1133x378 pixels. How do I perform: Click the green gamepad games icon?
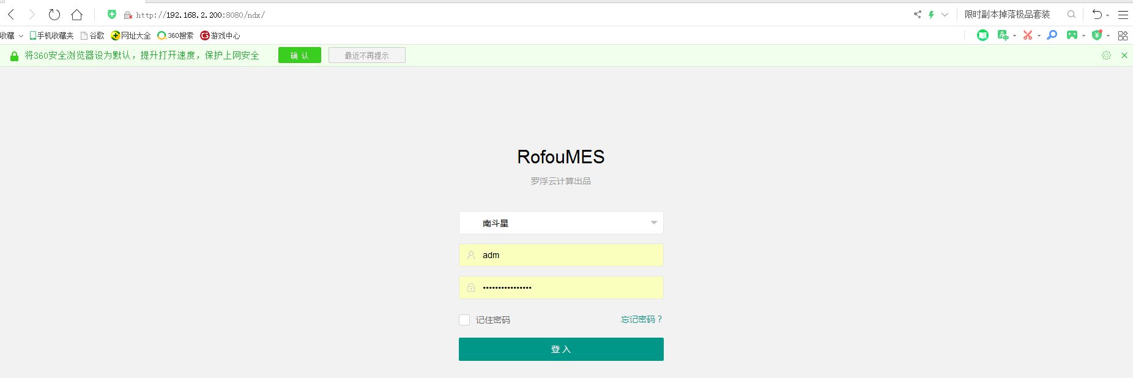[1072, 35]
